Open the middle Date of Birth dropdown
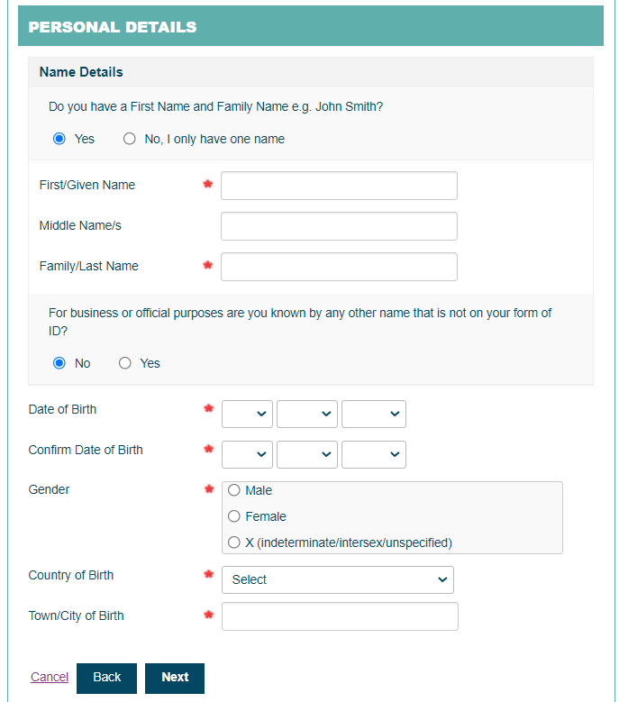 [306, 414]
